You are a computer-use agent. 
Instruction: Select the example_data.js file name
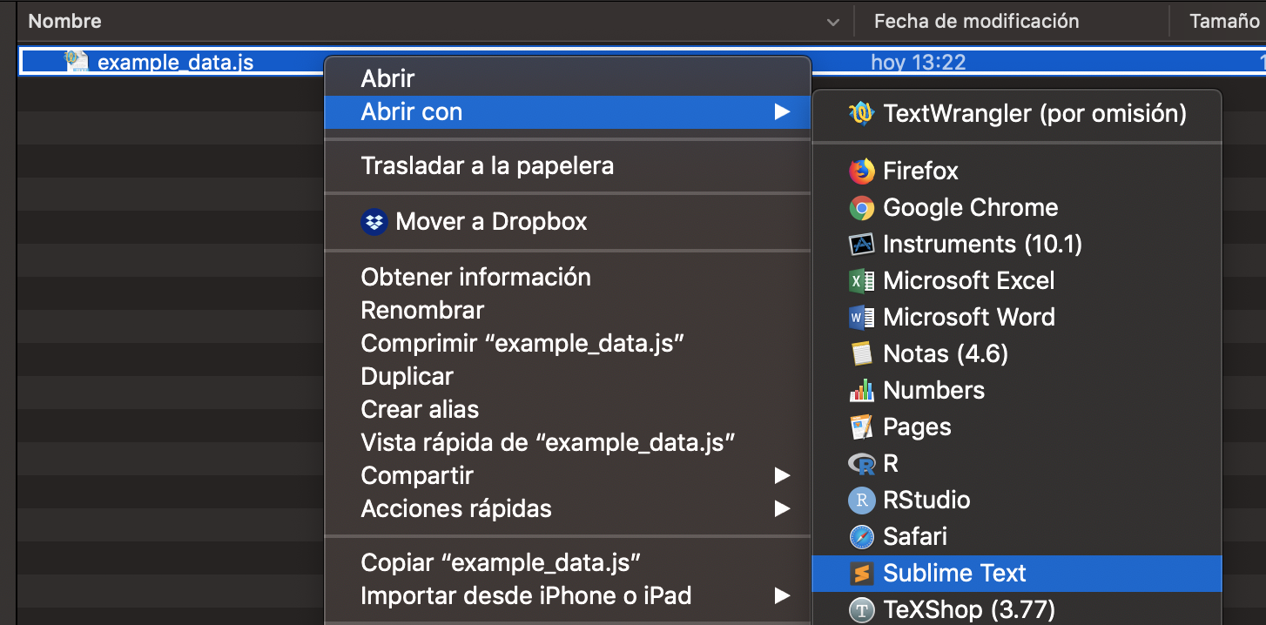176,63
